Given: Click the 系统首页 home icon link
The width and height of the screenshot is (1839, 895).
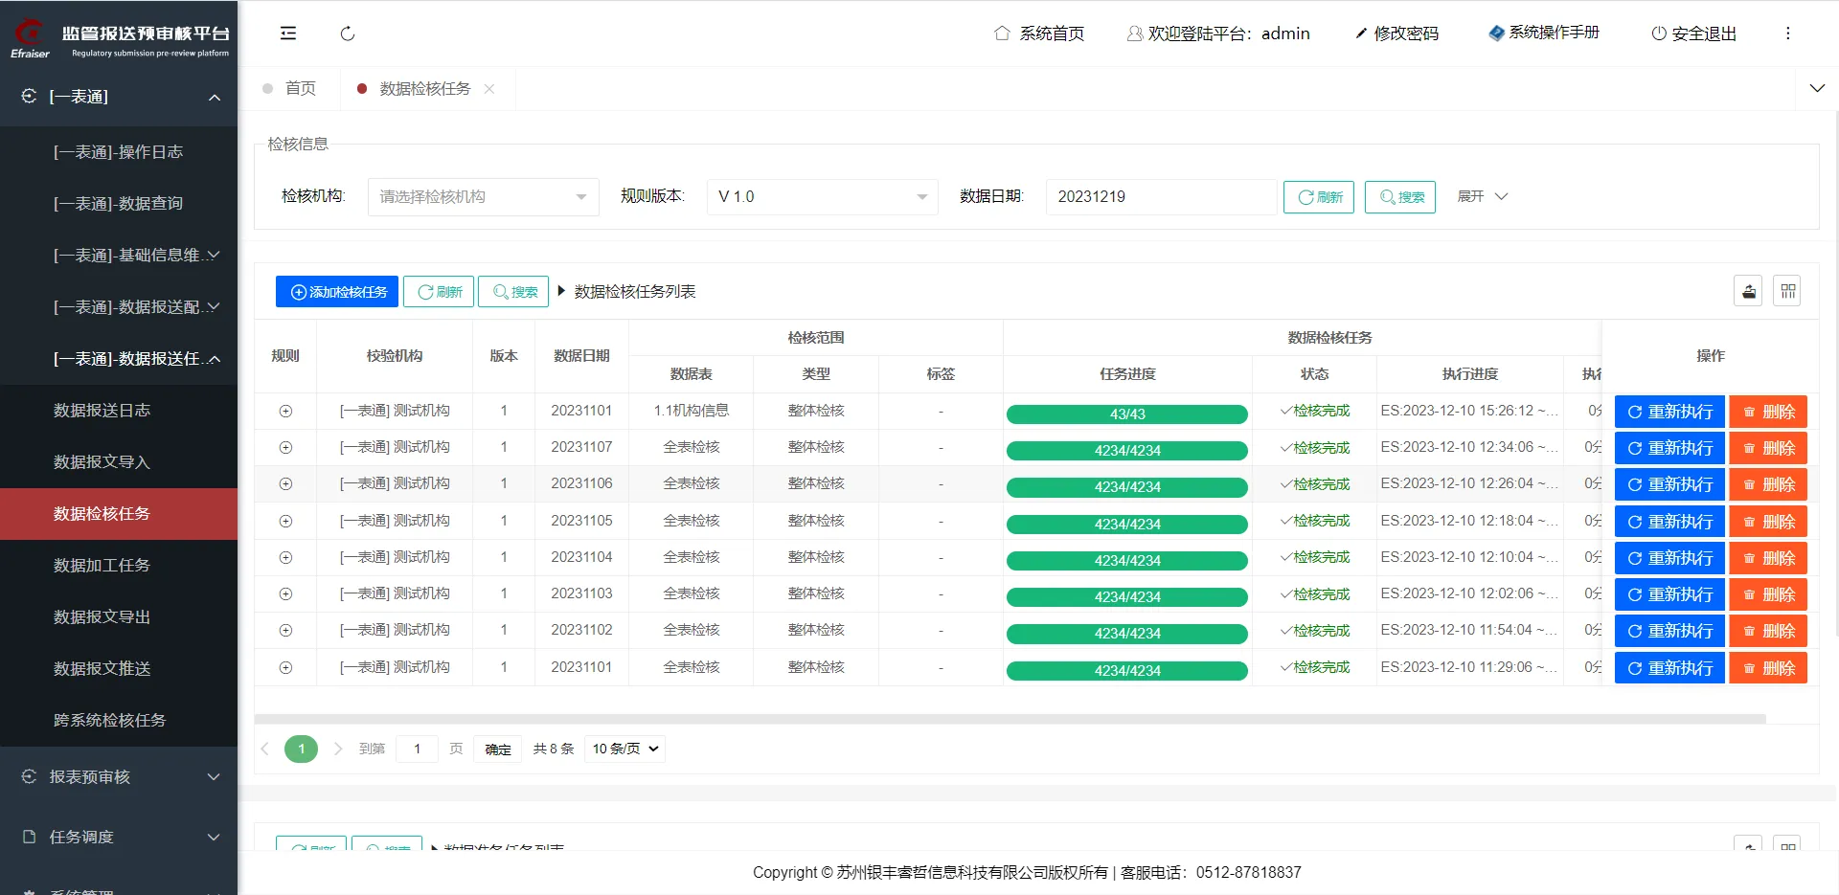Looking at the screenshot, I should pos(1039,34).
